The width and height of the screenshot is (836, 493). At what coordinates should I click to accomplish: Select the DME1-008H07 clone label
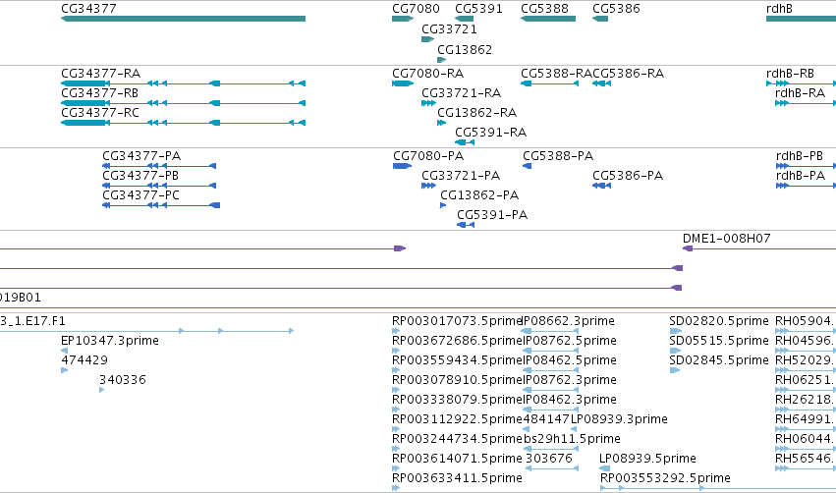click(727, 239)
